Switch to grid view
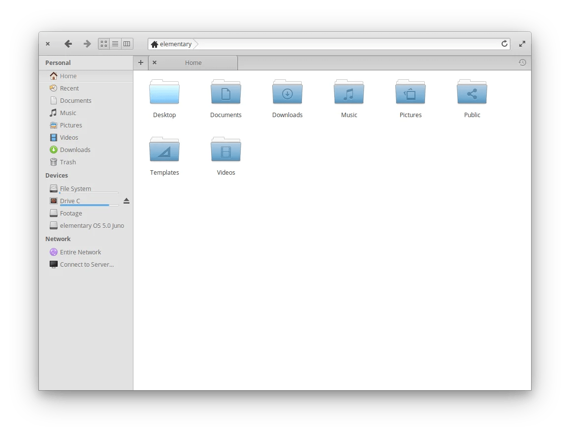This screenshot has width=570, height=436. pos(103,43)
